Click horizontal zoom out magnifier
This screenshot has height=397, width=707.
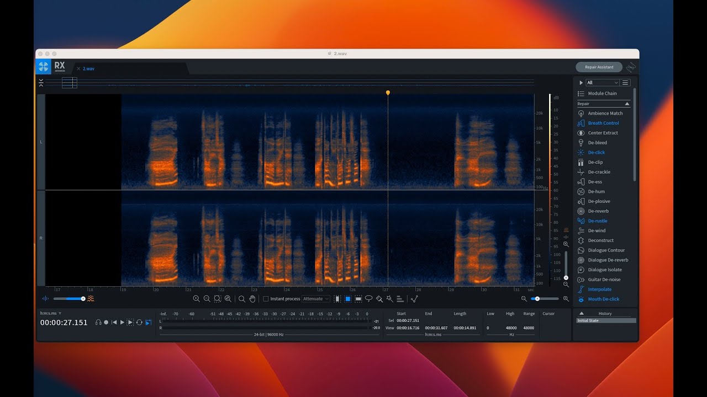(x=524, y=299)
